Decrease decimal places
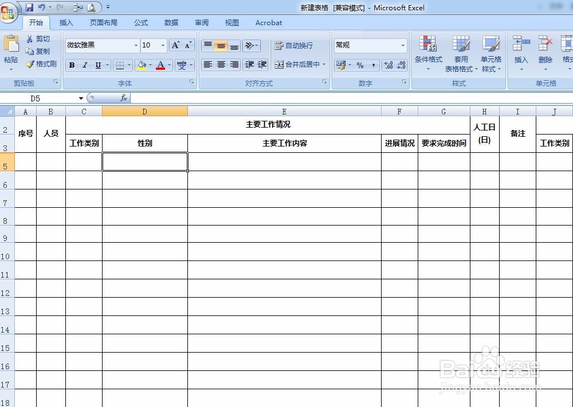573x407 pixels. [401, 65]
